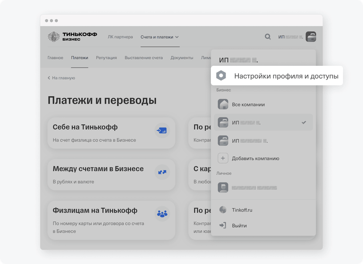Open the Физлицам на Тинькофф card
363x264 pixels.
click(x=111, y=220)
